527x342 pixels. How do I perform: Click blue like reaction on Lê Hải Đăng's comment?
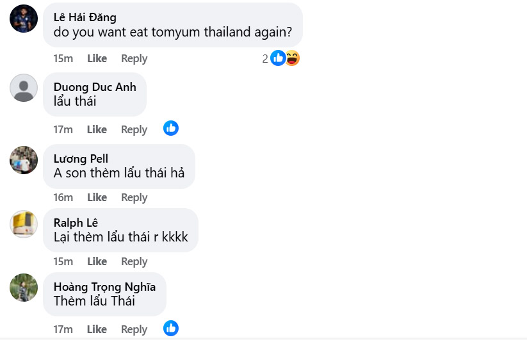pyautogui.click(x=278, y=58)
